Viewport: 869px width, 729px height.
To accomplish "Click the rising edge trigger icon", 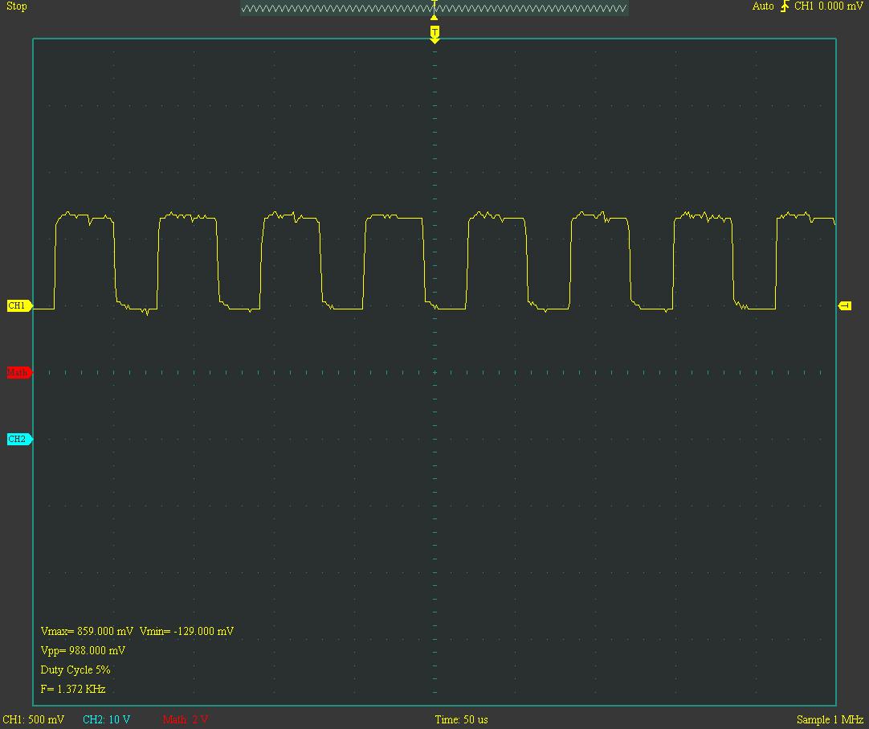I will pyautogui.click(x=784, y=6).
